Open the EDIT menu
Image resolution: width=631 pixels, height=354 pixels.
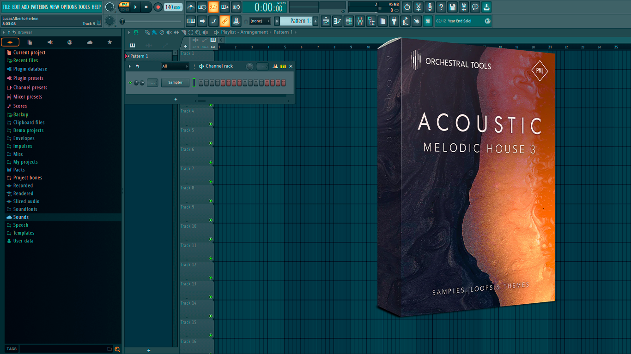(16, 7)
